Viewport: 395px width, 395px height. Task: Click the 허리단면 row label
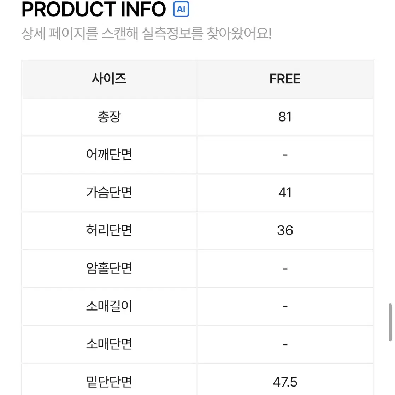coord(109,230)
